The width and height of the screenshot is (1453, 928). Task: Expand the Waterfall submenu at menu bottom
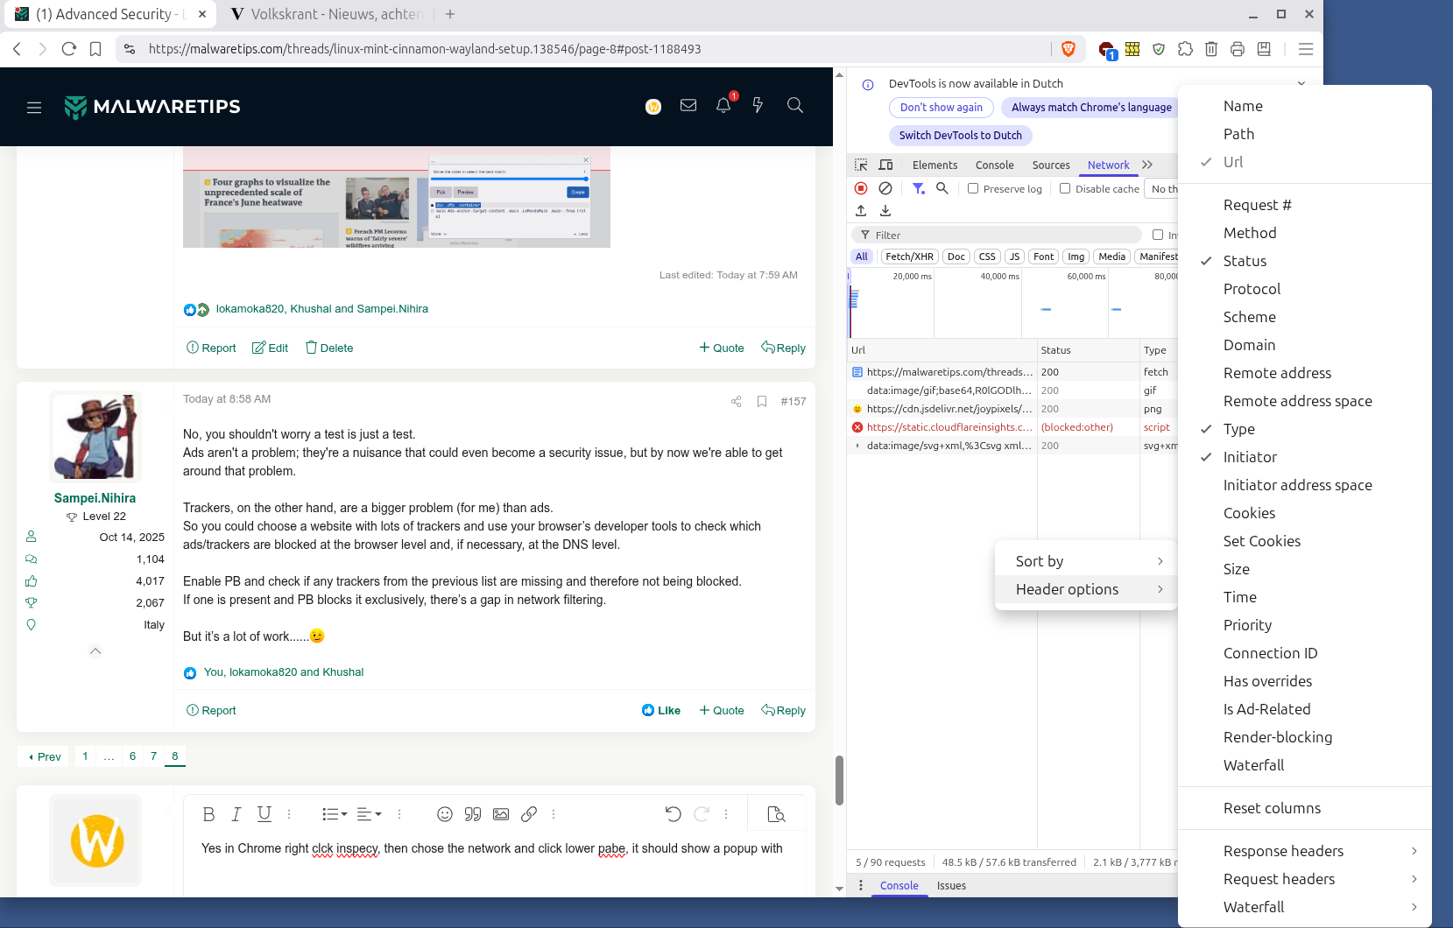point(1304,907)
